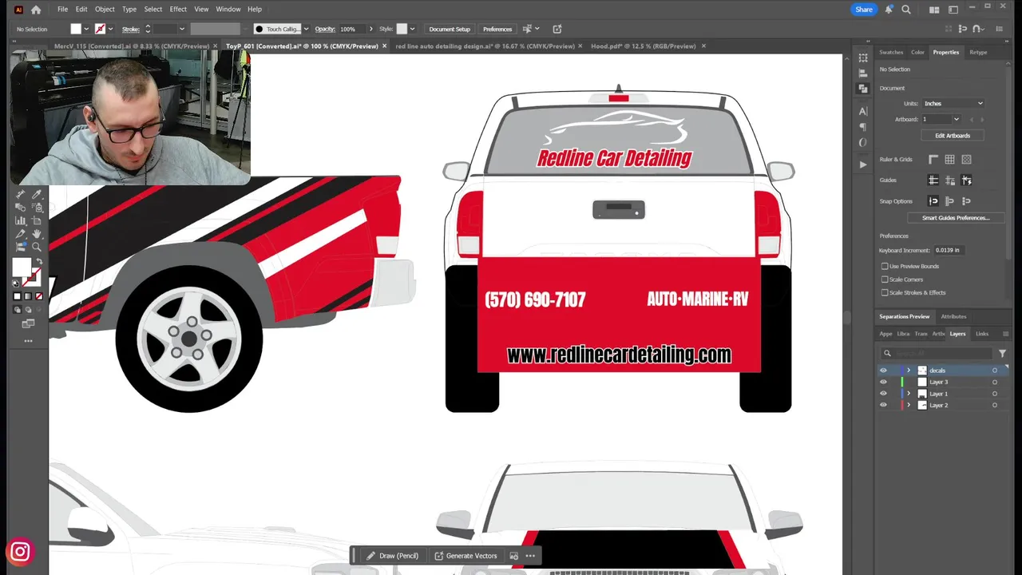Click the change screen mode icon

pos(29,323)
